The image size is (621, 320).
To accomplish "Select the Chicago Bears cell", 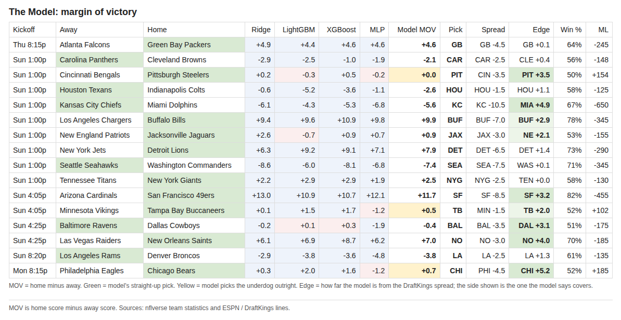I will (194, 271).
